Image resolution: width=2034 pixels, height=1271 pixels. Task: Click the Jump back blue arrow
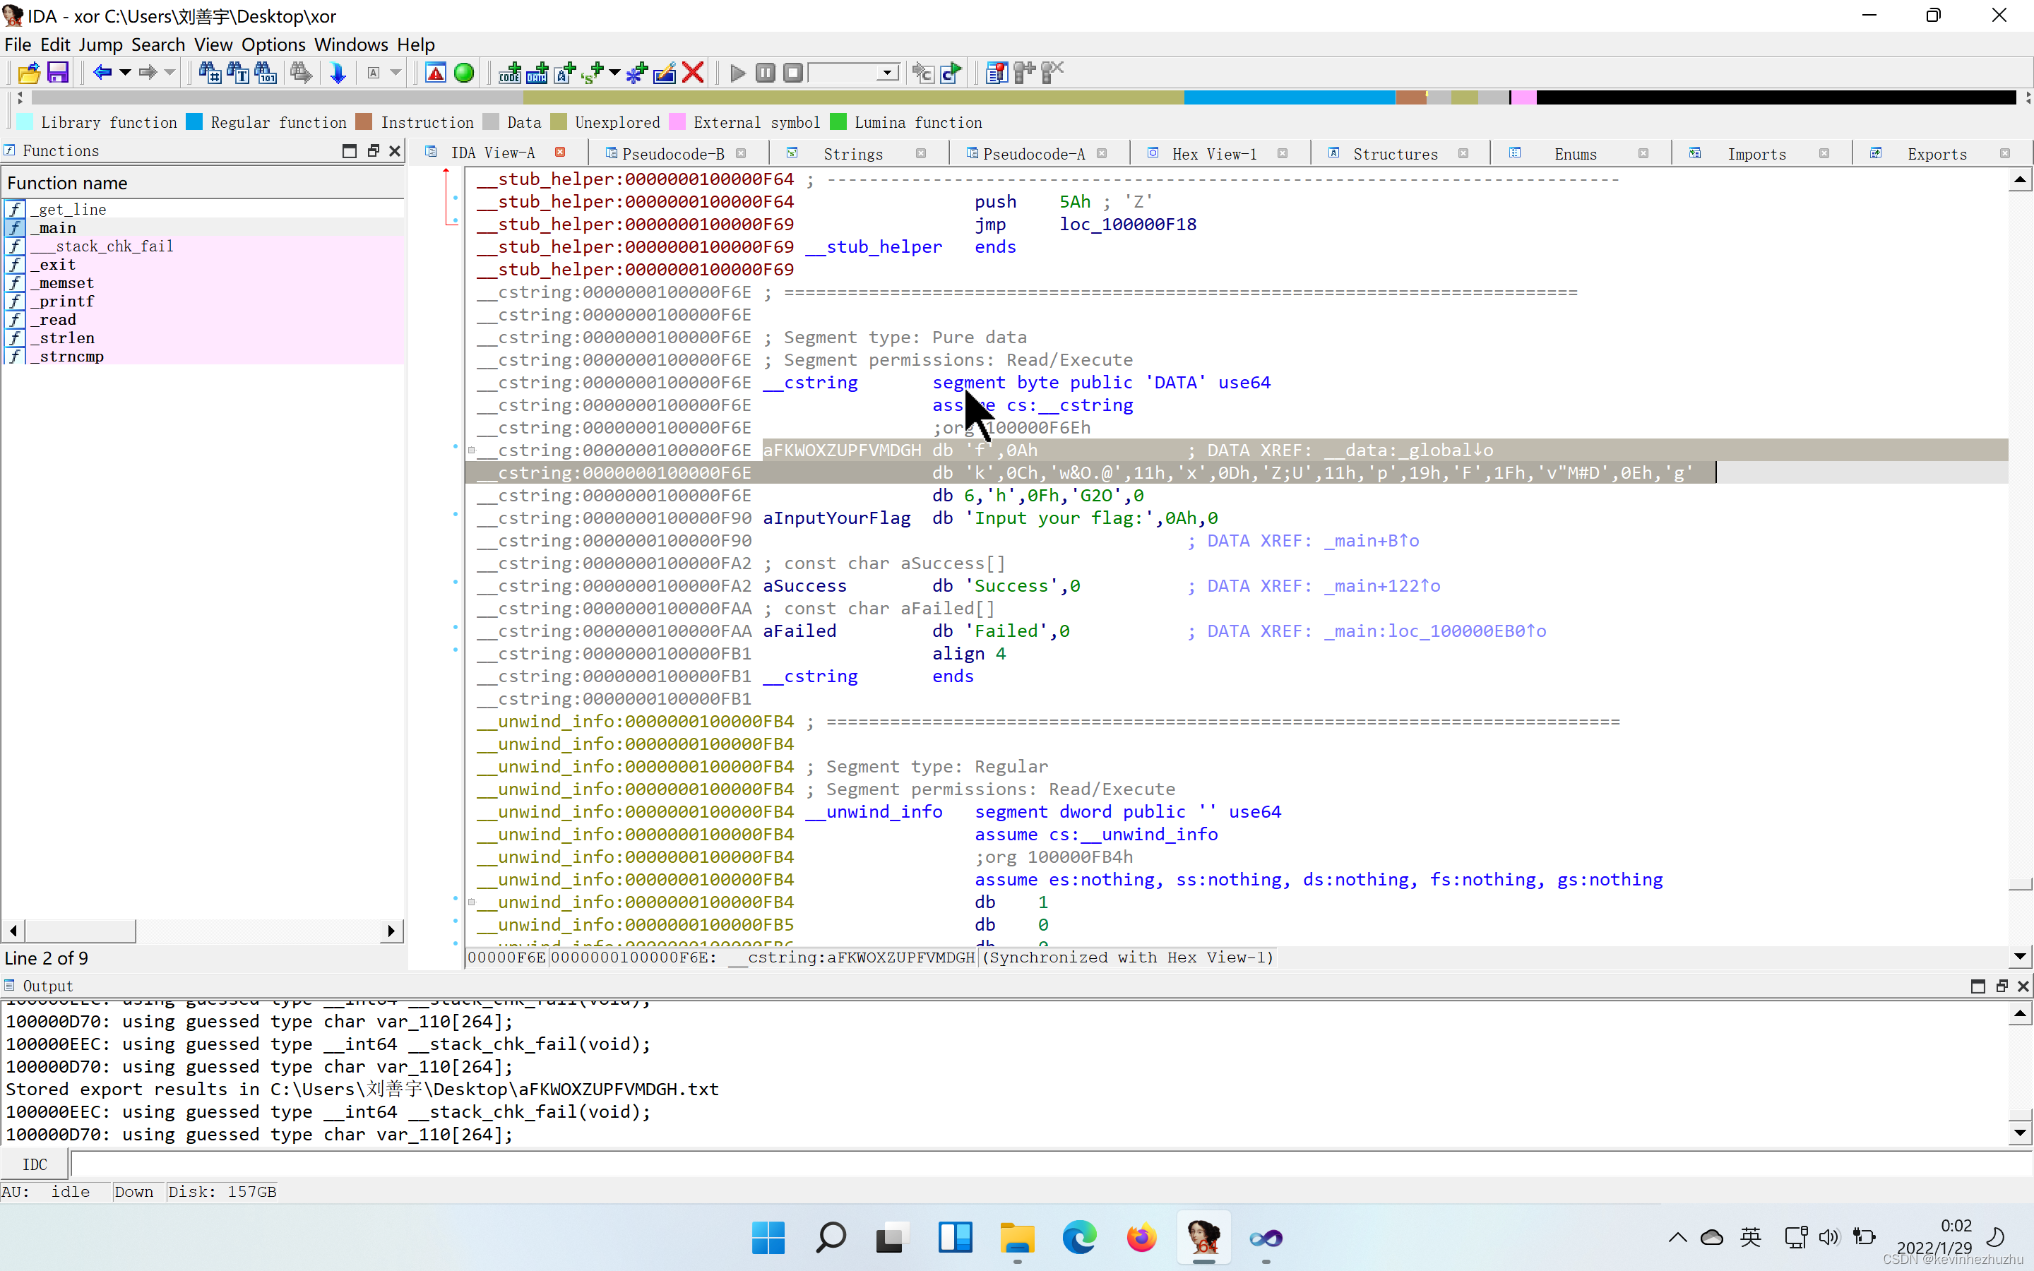click(102, 73)
